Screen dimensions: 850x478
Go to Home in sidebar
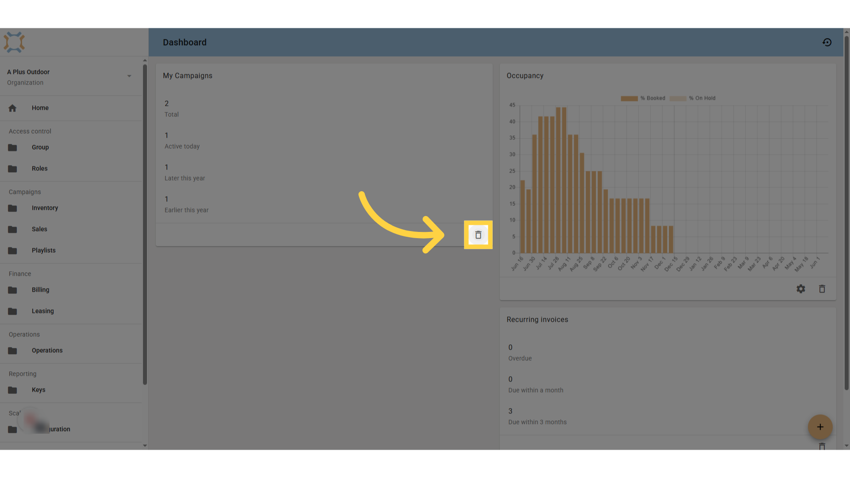coord(71,108)
